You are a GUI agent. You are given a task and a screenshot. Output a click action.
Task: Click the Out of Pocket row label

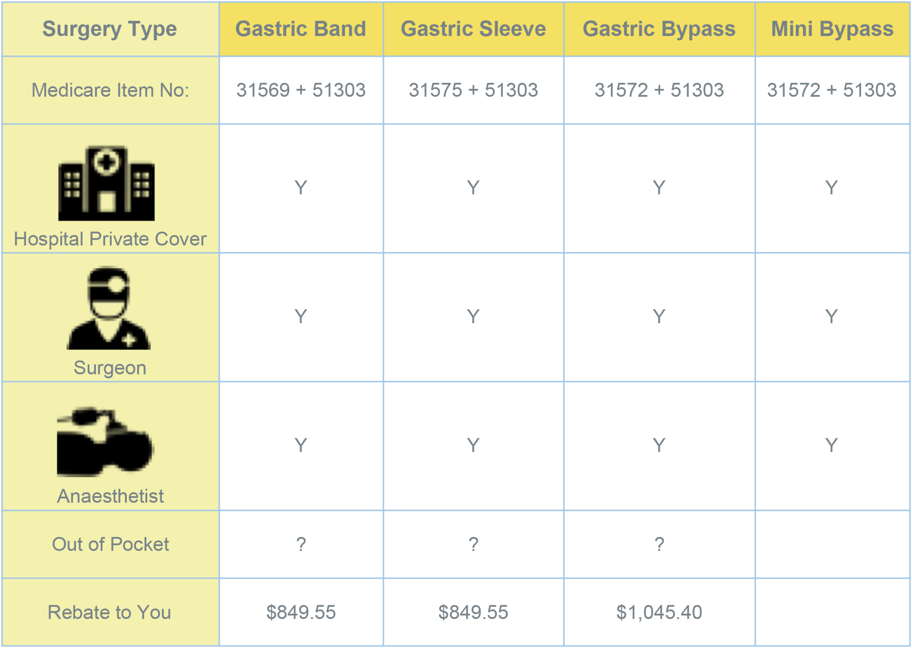coord(110,544)
